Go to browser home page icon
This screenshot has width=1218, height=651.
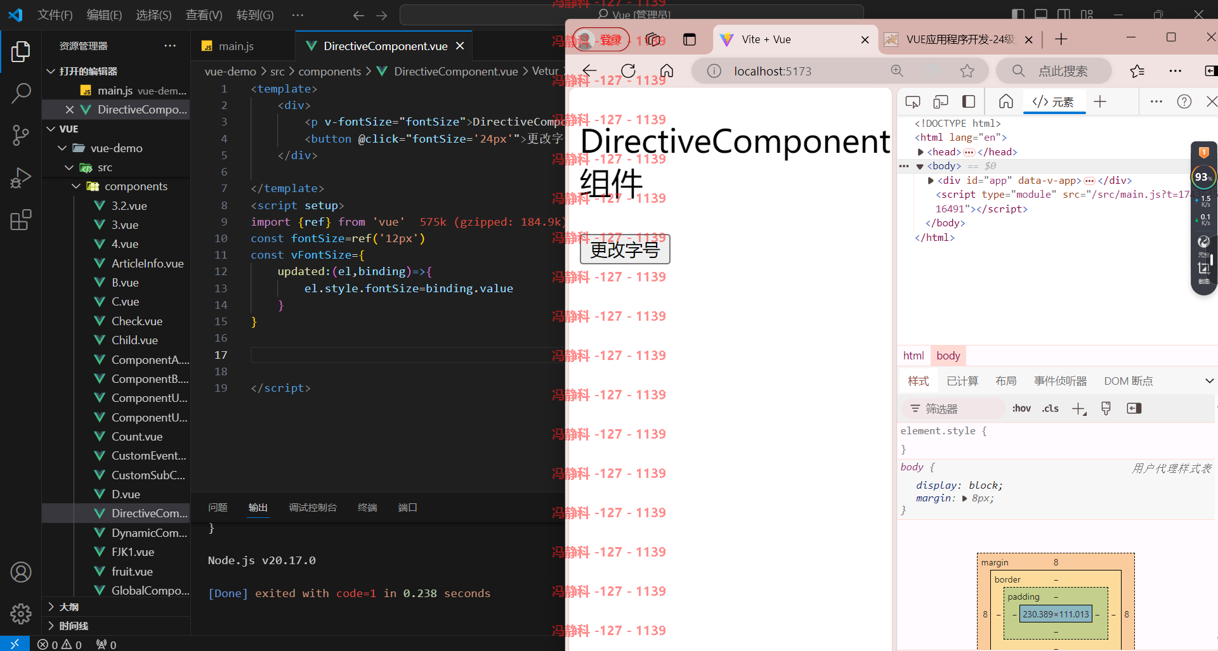666,71
